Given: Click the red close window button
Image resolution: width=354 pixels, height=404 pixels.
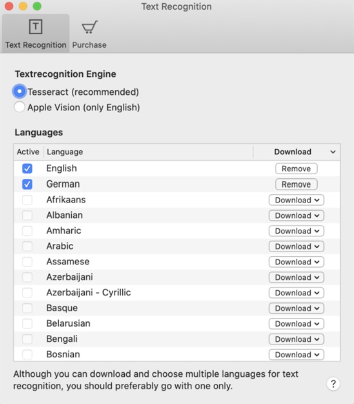Looking at the screenshot, I should coord(9,6).
